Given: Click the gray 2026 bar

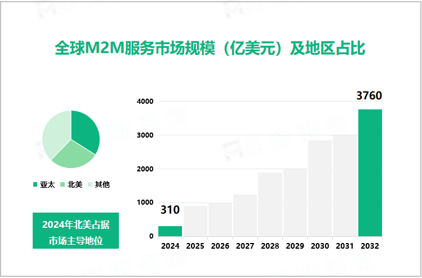Looking at the screenshot, I should click(220, 219).
